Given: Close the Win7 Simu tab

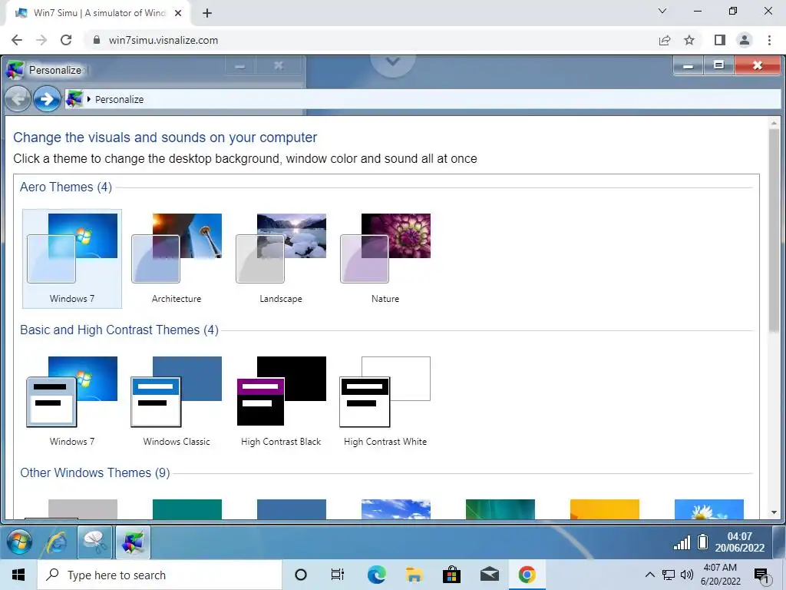Looking at the screenshot, I should (178, 13).
